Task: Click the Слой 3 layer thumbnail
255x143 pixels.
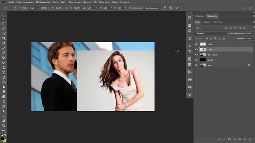Action: (x=203, y=49)
